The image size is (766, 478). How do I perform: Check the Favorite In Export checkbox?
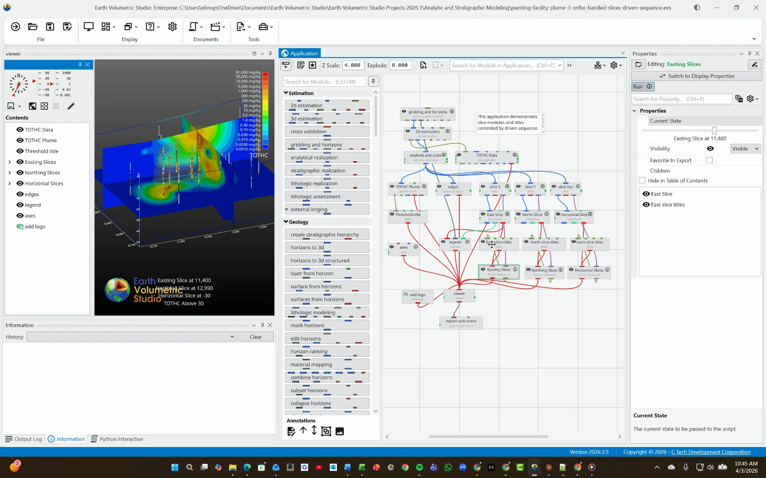point(710,160)
